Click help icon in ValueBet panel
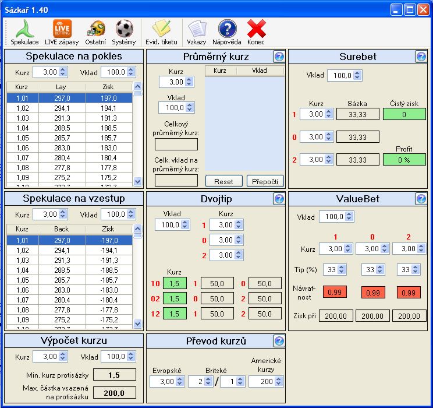This screenshot has width=433, height=408. [x=421, y=199]
